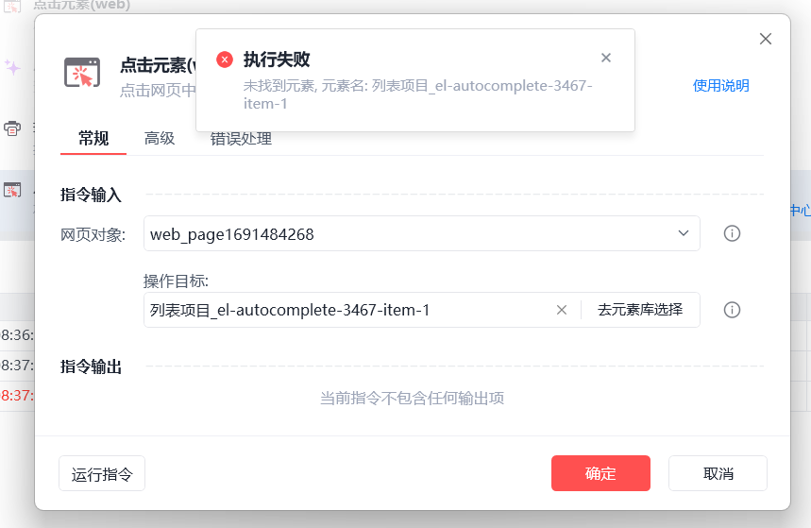This screenshot has width=811, height=528.
Task: Click into the 操作目标 element name field
Action: 345,310
